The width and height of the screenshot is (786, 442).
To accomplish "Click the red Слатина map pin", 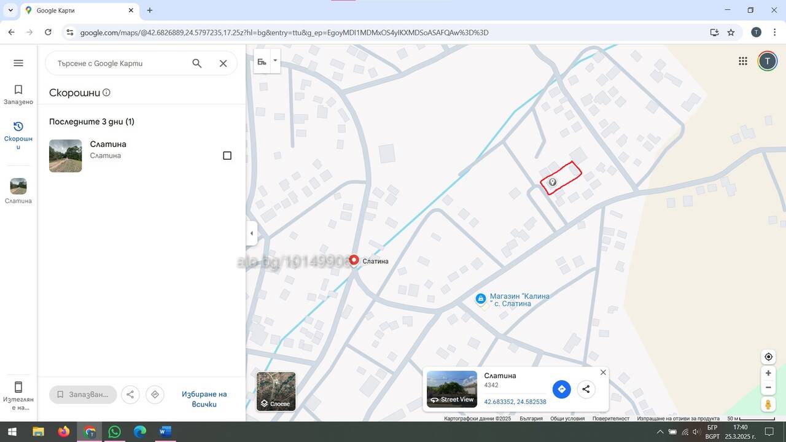I will click(x=354, y=260).
